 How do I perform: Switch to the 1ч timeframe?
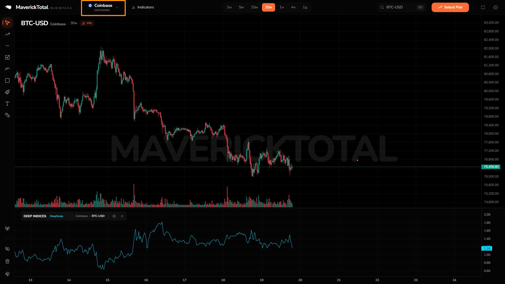point(282,7)
